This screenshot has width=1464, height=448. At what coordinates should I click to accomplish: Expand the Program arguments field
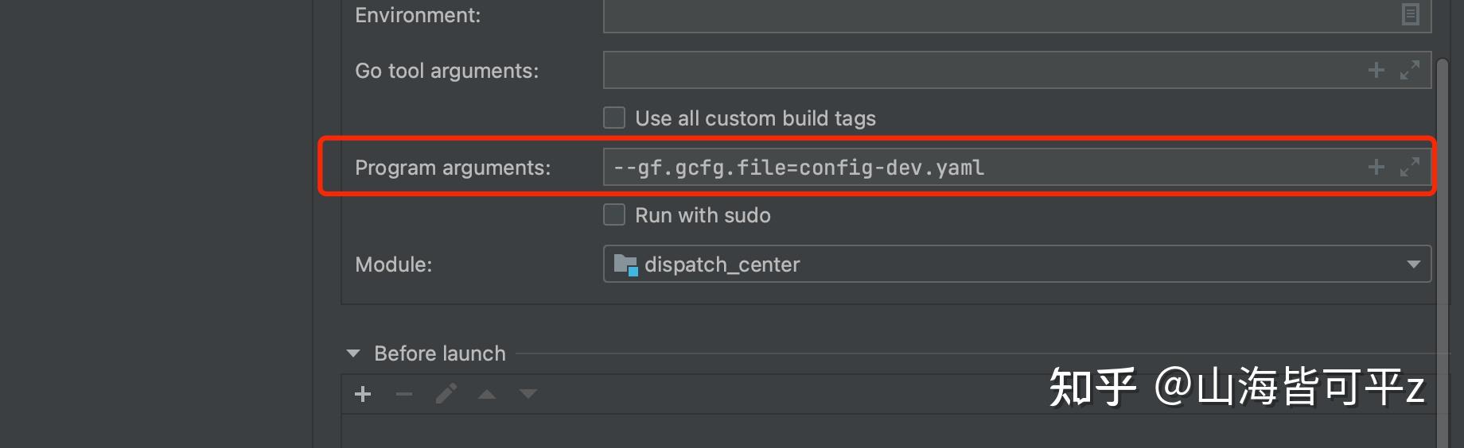(x=1410, y=168)
